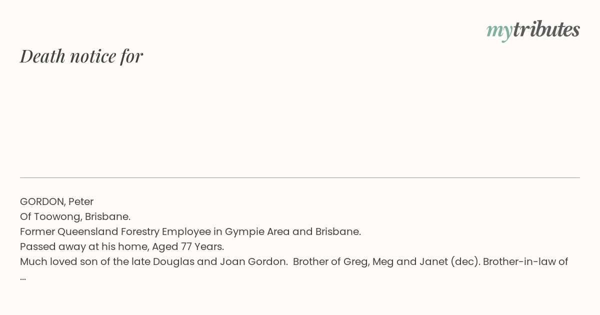This screenshot has width=600, height=315.
Task: Click the line 'Of Toowong, Brisbane.'
Action: [x=75, y=216]
